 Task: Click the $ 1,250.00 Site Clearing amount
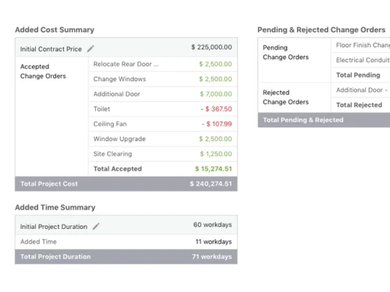(216, 154)
